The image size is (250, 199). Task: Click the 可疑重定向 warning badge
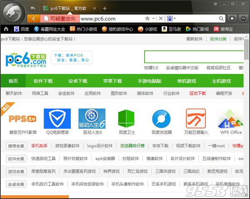pyautogui.click(x=60, y=19)
